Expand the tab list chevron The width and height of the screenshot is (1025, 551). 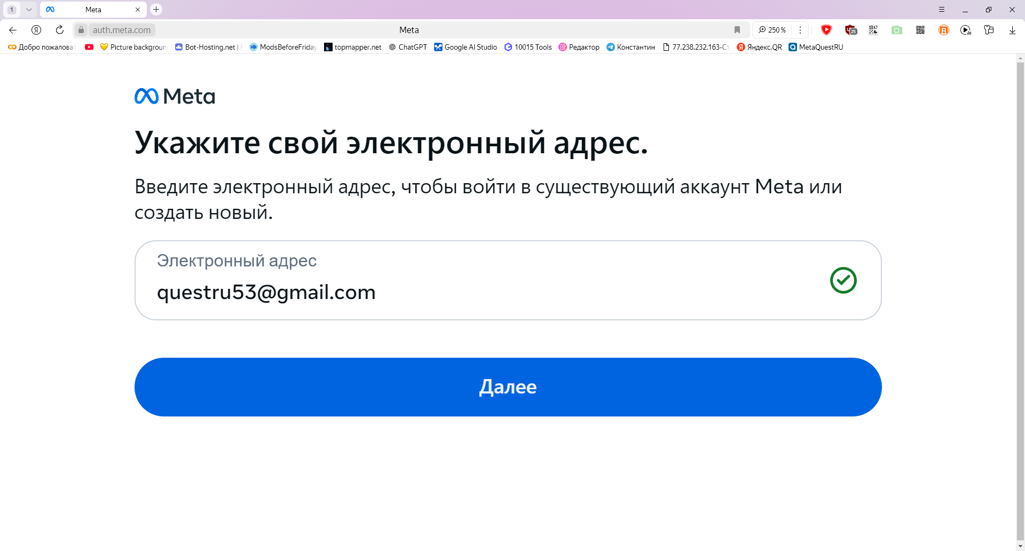tap(29, 9)
